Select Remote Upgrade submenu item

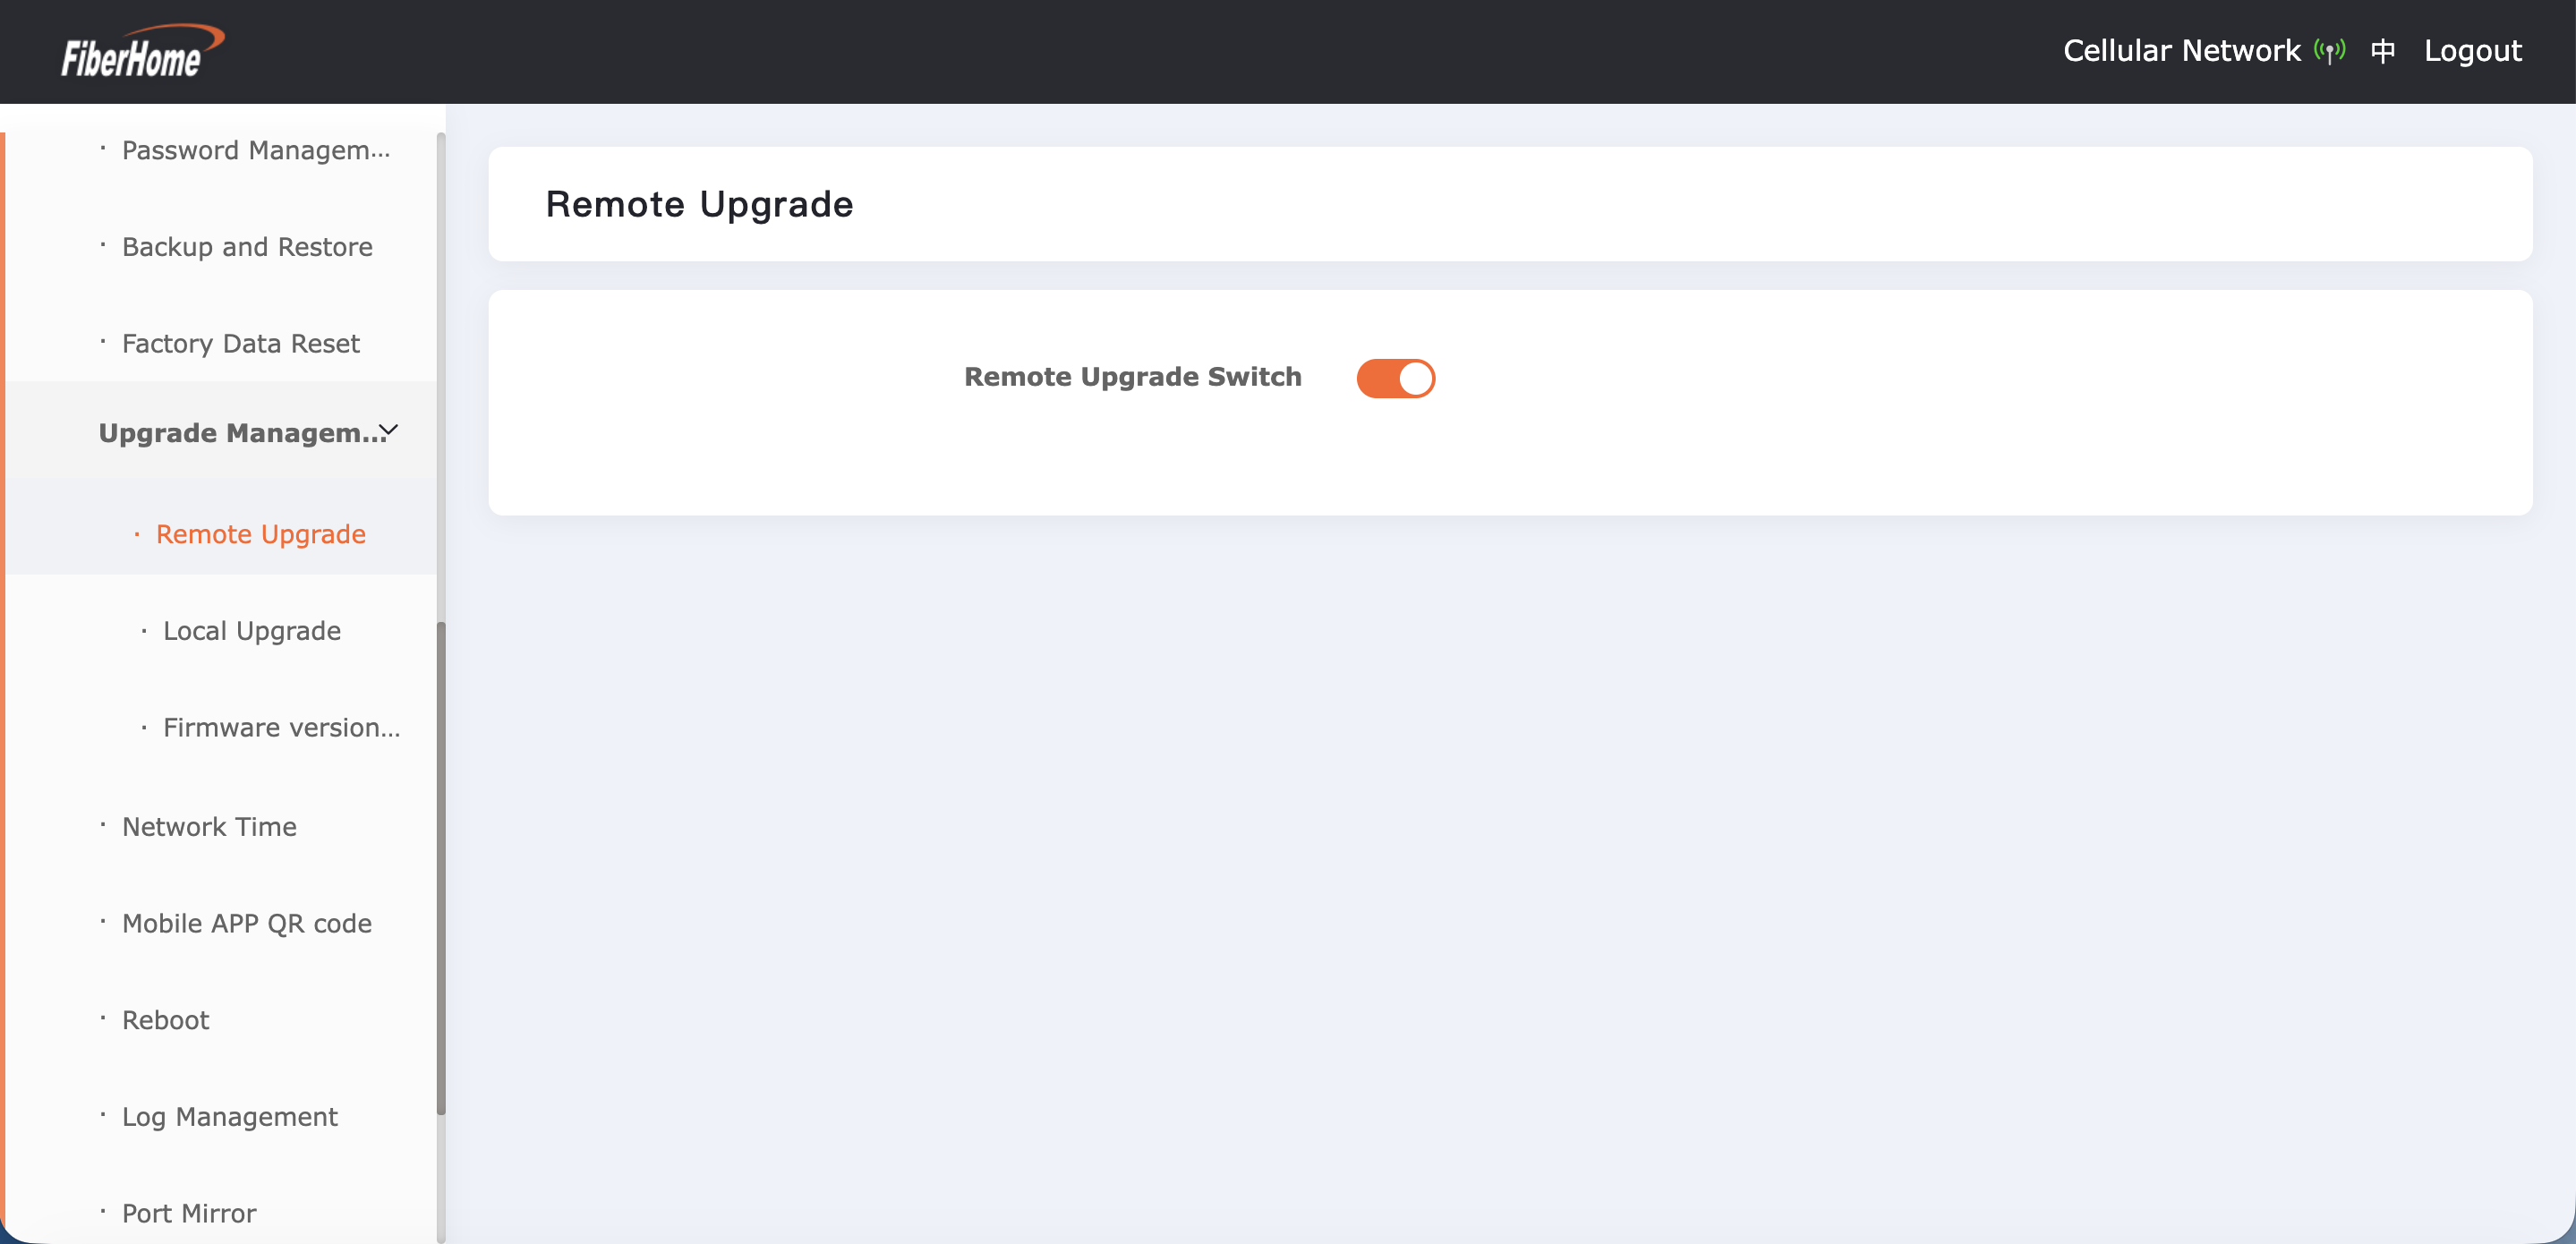pos(260,534)
